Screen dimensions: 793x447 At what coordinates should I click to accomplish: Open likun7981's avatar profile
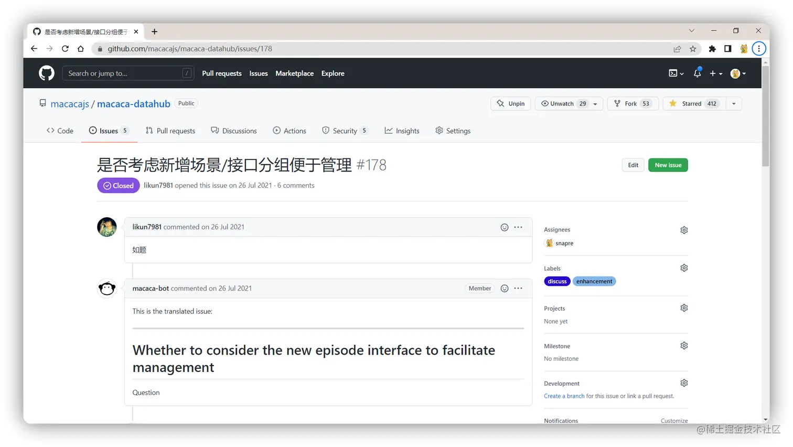click(x=107, y=227)
